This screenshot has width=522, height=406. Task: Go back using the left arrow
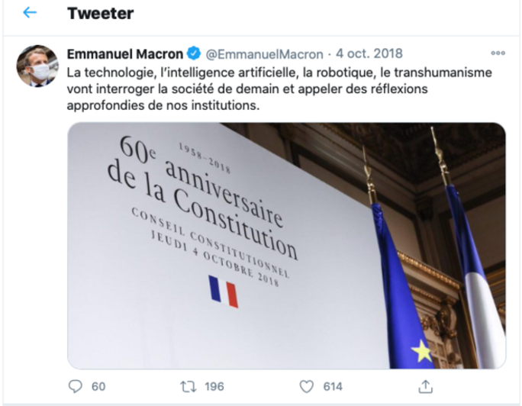click(30, 13)
